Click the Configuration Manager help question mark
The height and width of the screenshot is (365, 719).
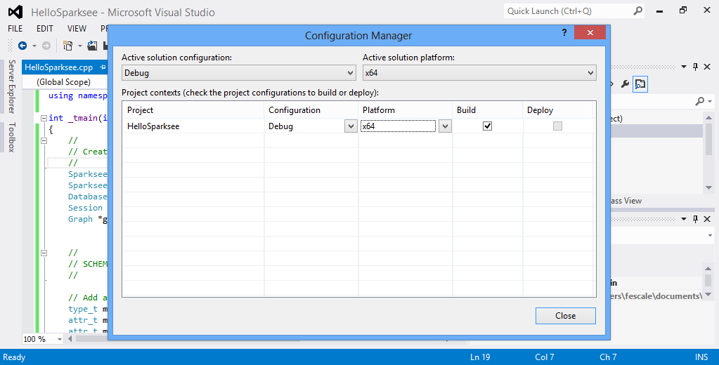click(564, 32)
